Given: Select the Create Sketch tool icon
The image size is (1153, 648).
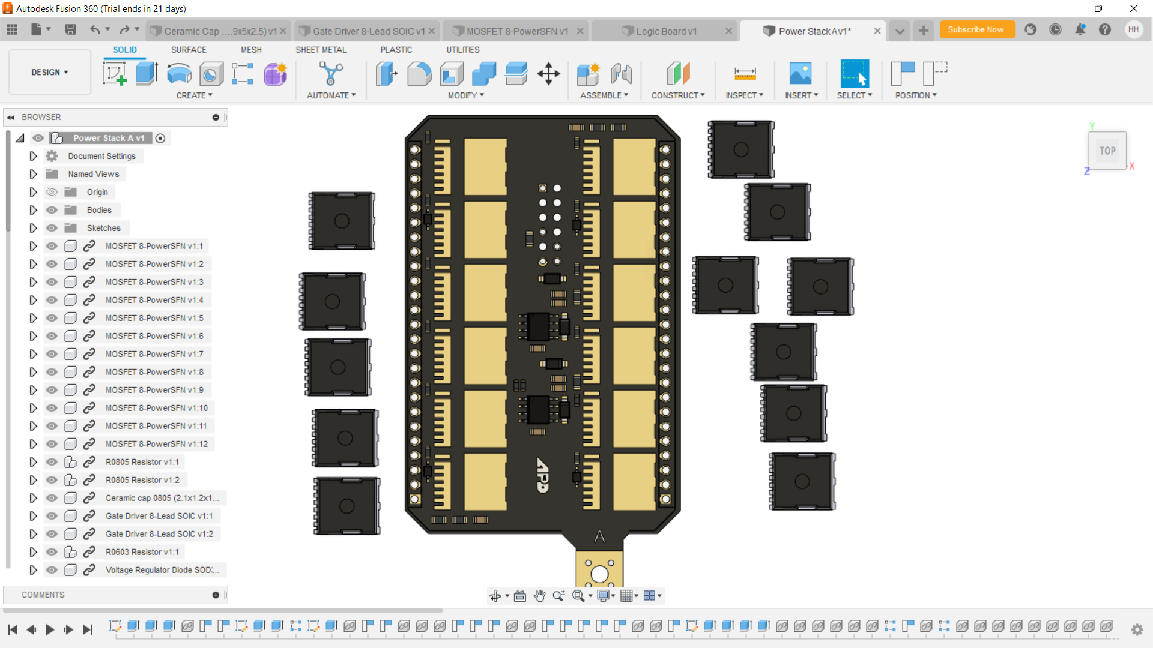Looking at the screenshot, I should (x=114, y=74).
